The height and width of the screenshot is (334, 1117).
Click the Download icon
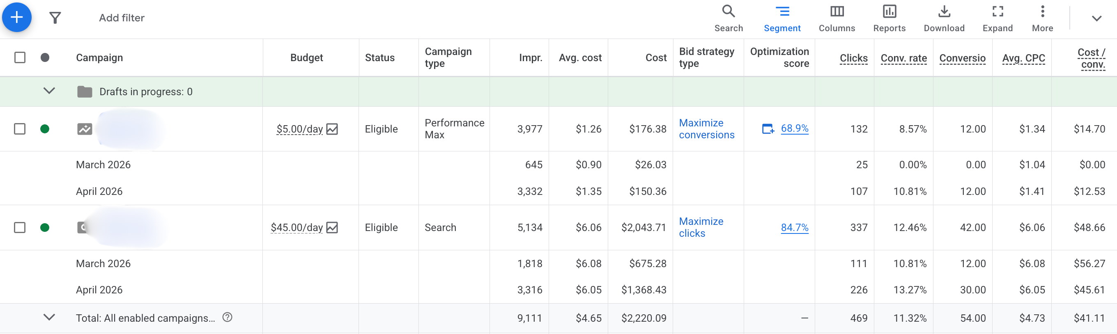[x=944, y=18]
